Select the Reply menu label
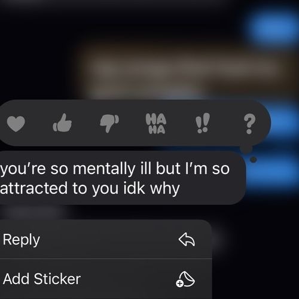The image size is (299, 299). [x=22, y=240]
